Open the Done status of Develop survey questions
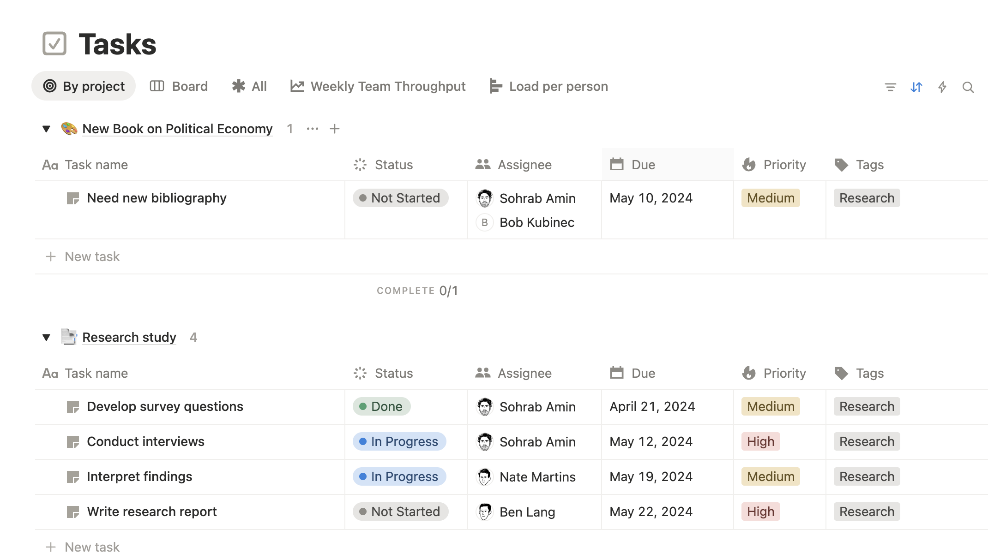This screenshot has height=559, width=988. [x=381, y=406]
